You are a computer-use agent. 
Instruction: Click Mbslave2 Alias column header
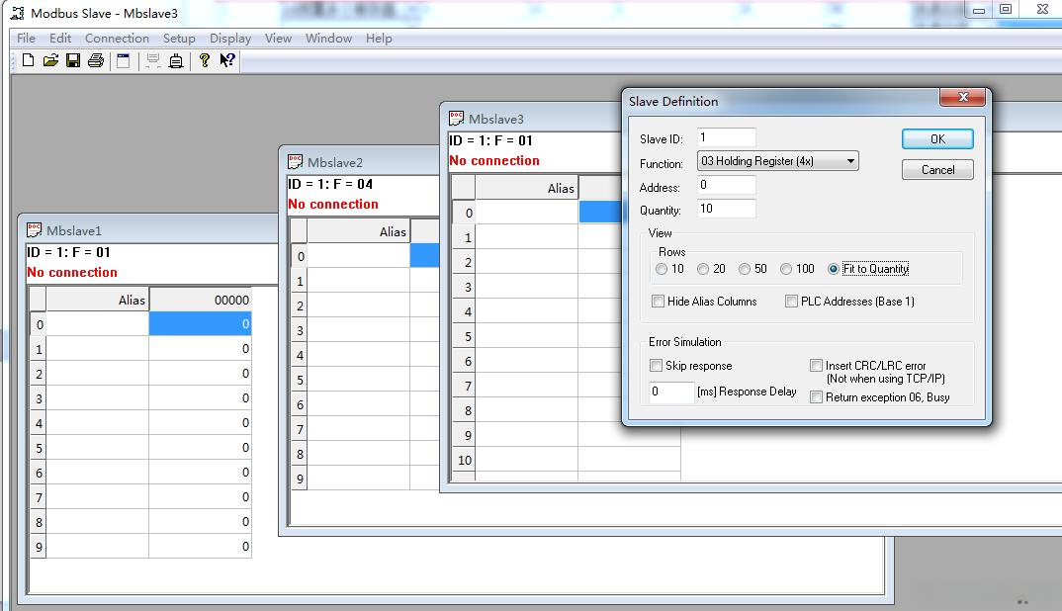(358, 231)
